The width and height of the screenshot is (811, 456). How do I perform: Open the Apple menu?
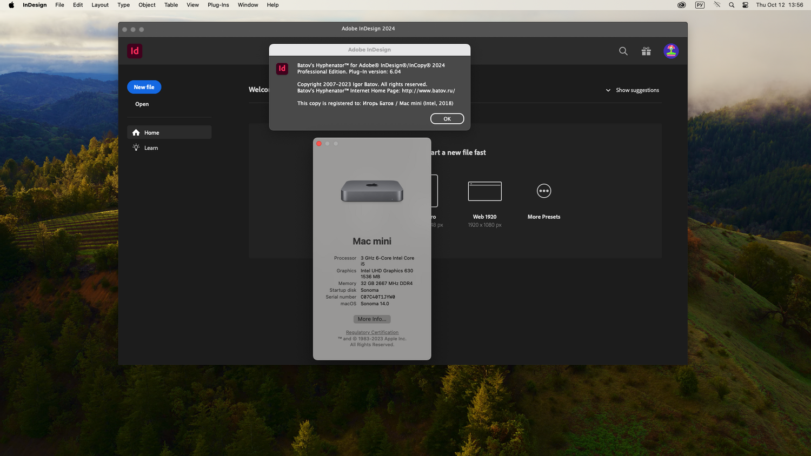pyautogui.click(x=11, y=5)
